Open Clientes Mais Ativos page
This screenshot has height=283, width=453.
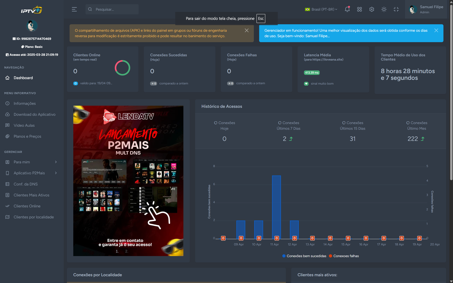[32, 195]
